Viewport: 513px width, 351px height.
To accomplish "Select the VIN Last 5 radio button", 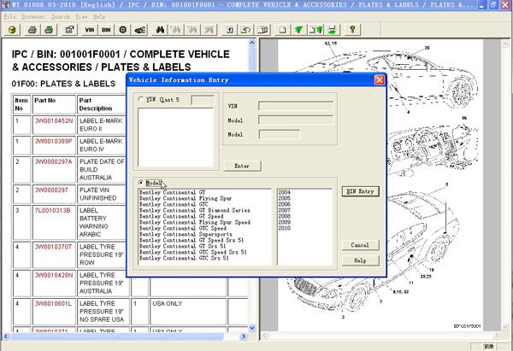I will [x=141, y=99].
